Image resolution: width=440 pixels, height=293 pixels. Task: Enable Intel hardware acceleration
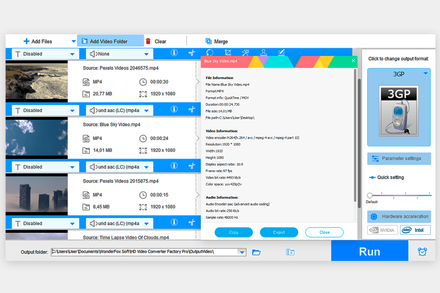pos(415,230)
